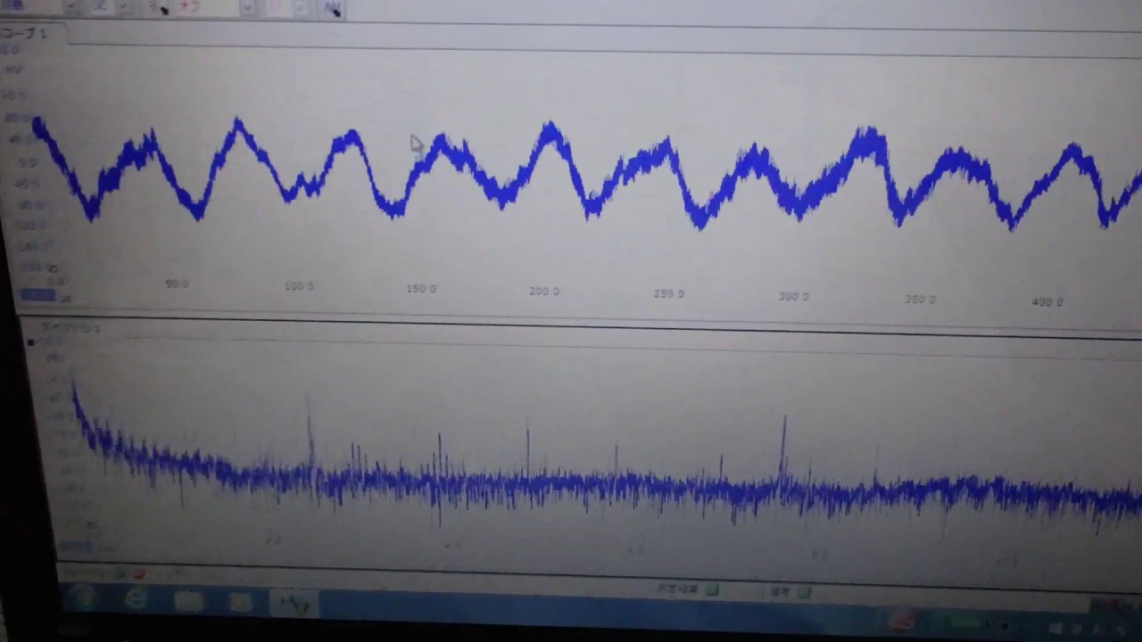Click the 100.0 label on the time axis
Viewport: 1142px width, 642px height.
299,286
